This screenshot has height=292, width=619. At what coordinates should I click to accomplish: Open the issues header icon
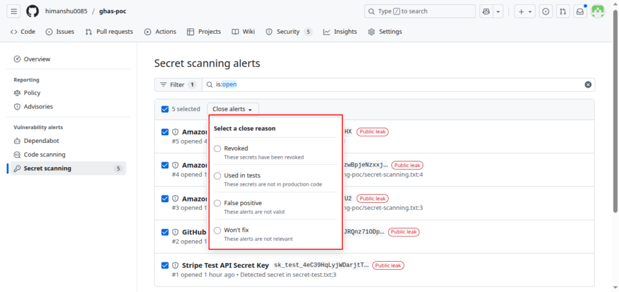[x=546, y=11]
